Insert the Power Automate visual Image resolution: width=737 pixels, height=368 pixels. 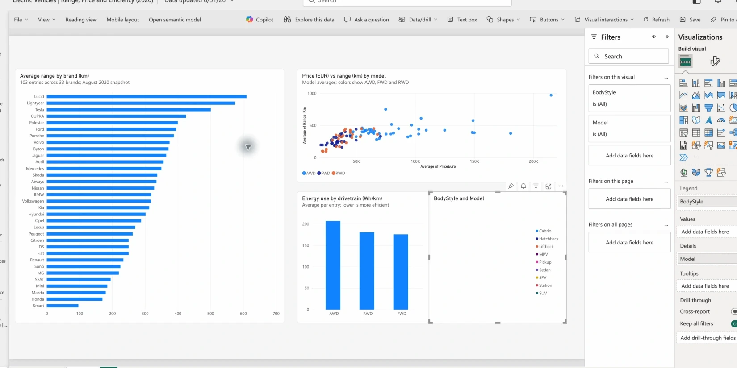(x=683, y=157)
